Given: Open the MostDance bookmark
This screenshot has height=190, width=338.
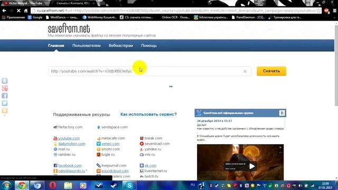Looking at the screenshot, I should 62,17.
